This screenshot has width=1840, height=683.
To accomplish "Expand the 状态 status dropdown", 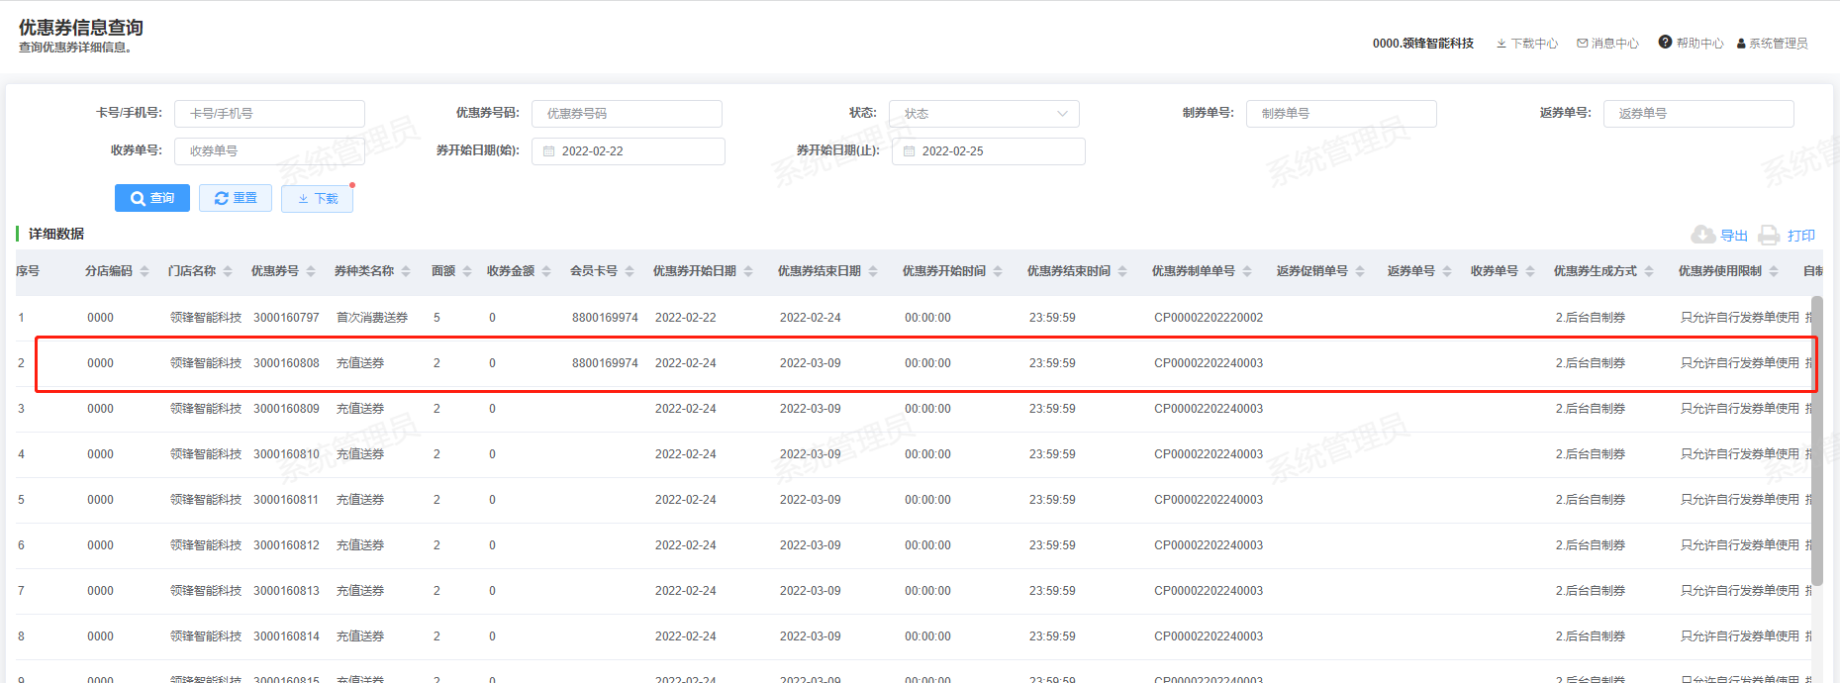I will click(983, 114).
